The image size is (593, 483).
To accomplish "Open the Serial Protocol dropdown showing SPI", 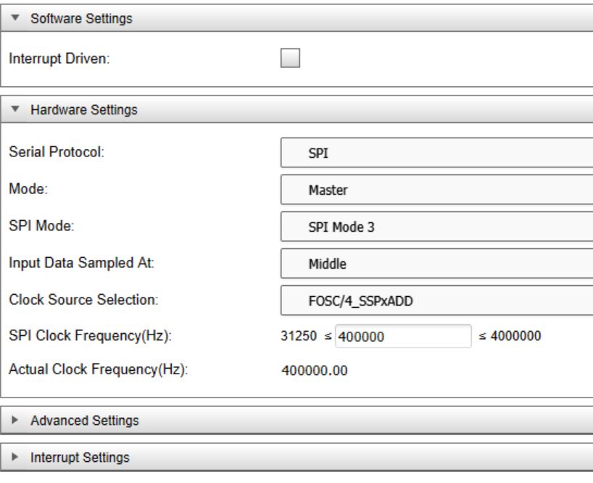I will point(437,153).
